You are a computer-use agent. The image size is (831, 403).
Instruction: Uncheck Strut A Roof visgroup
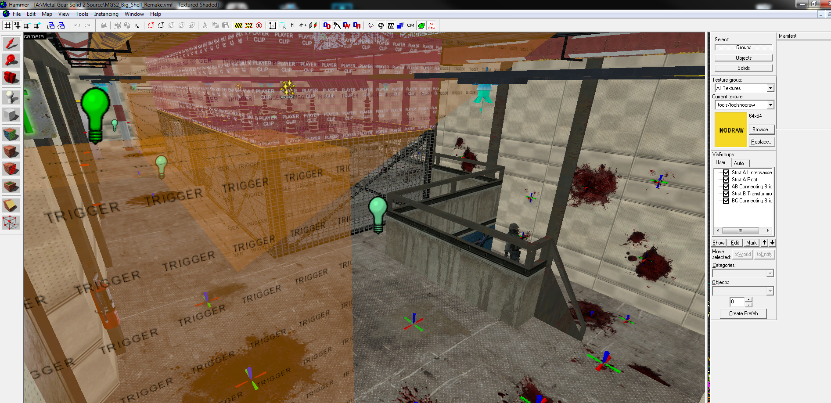[726, 180]
